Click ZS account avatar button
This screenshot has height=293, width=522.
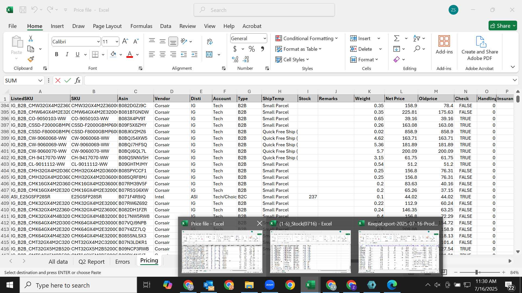pyautogui.click(x=453, y=10)
